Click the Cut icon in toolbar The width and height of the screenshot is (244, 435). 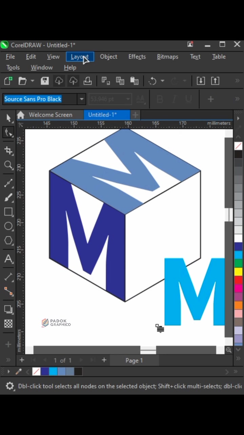106,81
